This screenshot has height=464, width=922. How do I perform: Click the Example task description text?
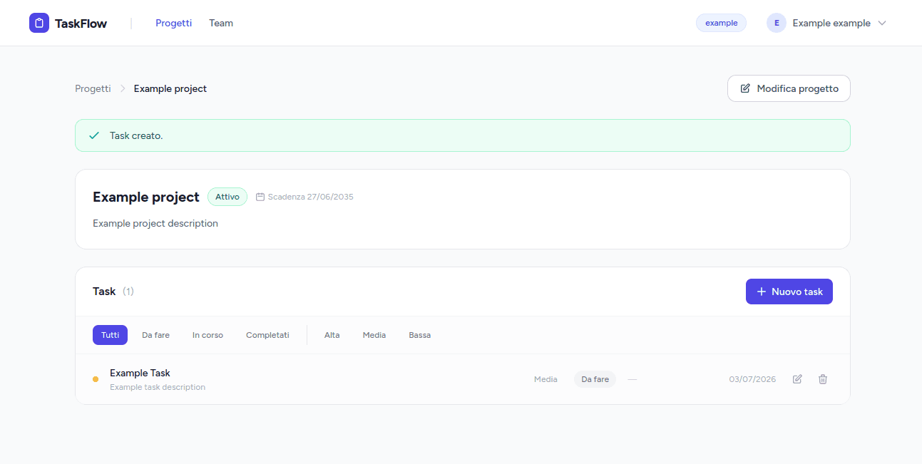(158, 387)
